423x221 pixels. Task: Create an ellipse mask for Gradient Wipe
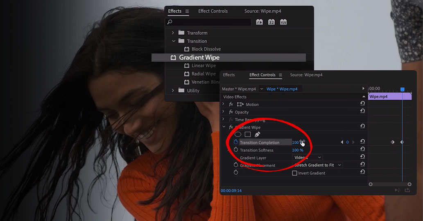pyautogui.click(x=238, y=134)
